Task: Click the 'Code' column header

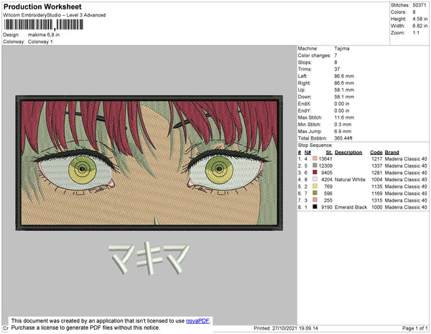Action: (x=376, y=153)
